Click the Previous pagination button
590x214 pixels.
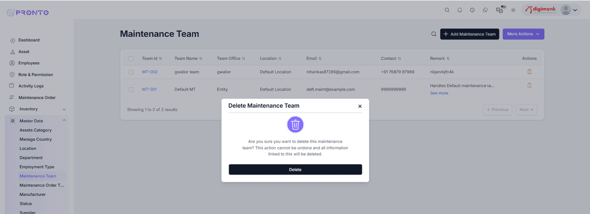tap(498, 110)
